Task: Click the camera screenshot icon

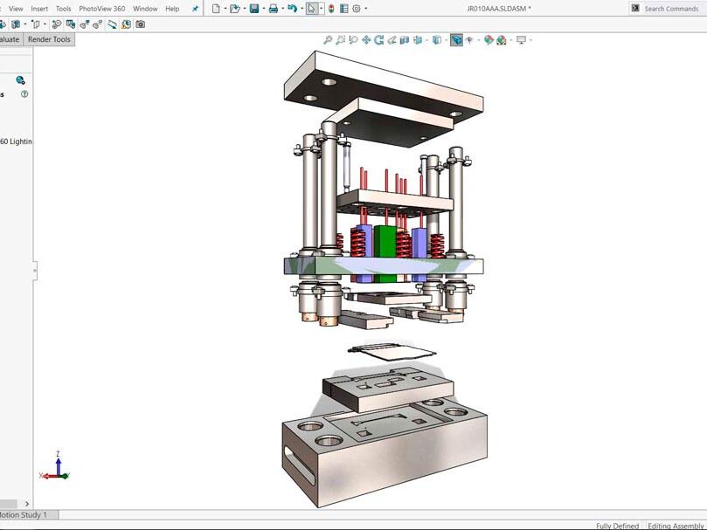Action: [141, 24]
